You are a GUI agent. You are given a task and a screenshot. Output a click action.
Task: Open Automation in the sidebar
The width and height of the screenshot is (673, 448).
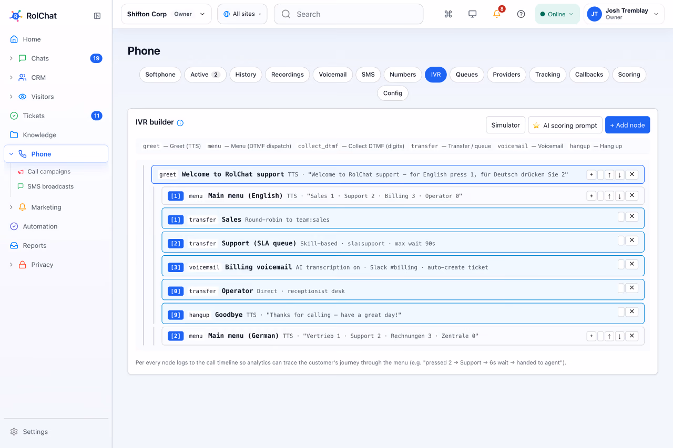click(56, 226)
